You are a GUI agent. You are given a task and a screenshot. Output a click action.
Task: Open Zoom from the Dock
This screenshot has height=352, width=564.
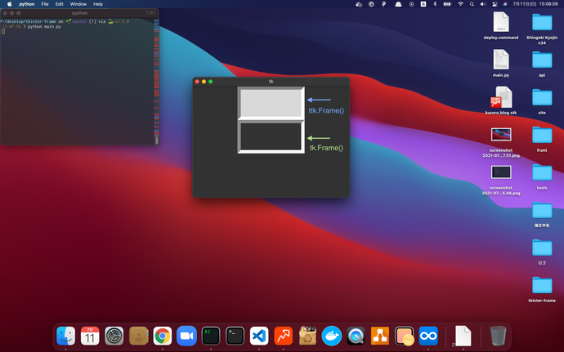[186, 336]
